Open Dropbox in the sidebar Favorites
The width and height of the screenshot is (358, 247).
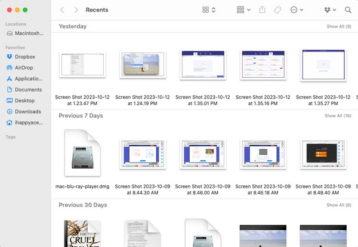(24, 57)
